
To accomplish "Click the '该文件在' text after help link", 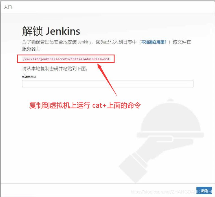I will (182, 42).
